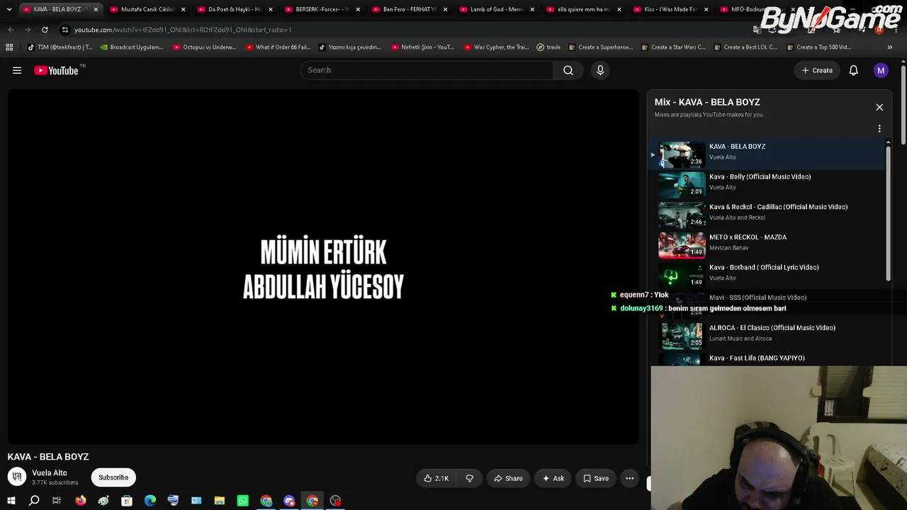
Task: Click the Mix playlist panel scrollbar
Action: pos(888,212)
